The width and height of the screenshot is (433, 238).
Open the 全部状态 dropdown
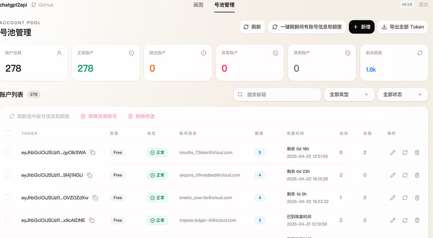coord(403,94)
